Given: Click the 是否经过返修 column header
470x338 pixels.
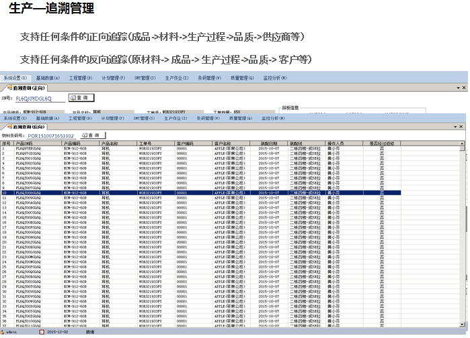Looking at the screenshot, I should pyautogui.click(x=381, y=143).
